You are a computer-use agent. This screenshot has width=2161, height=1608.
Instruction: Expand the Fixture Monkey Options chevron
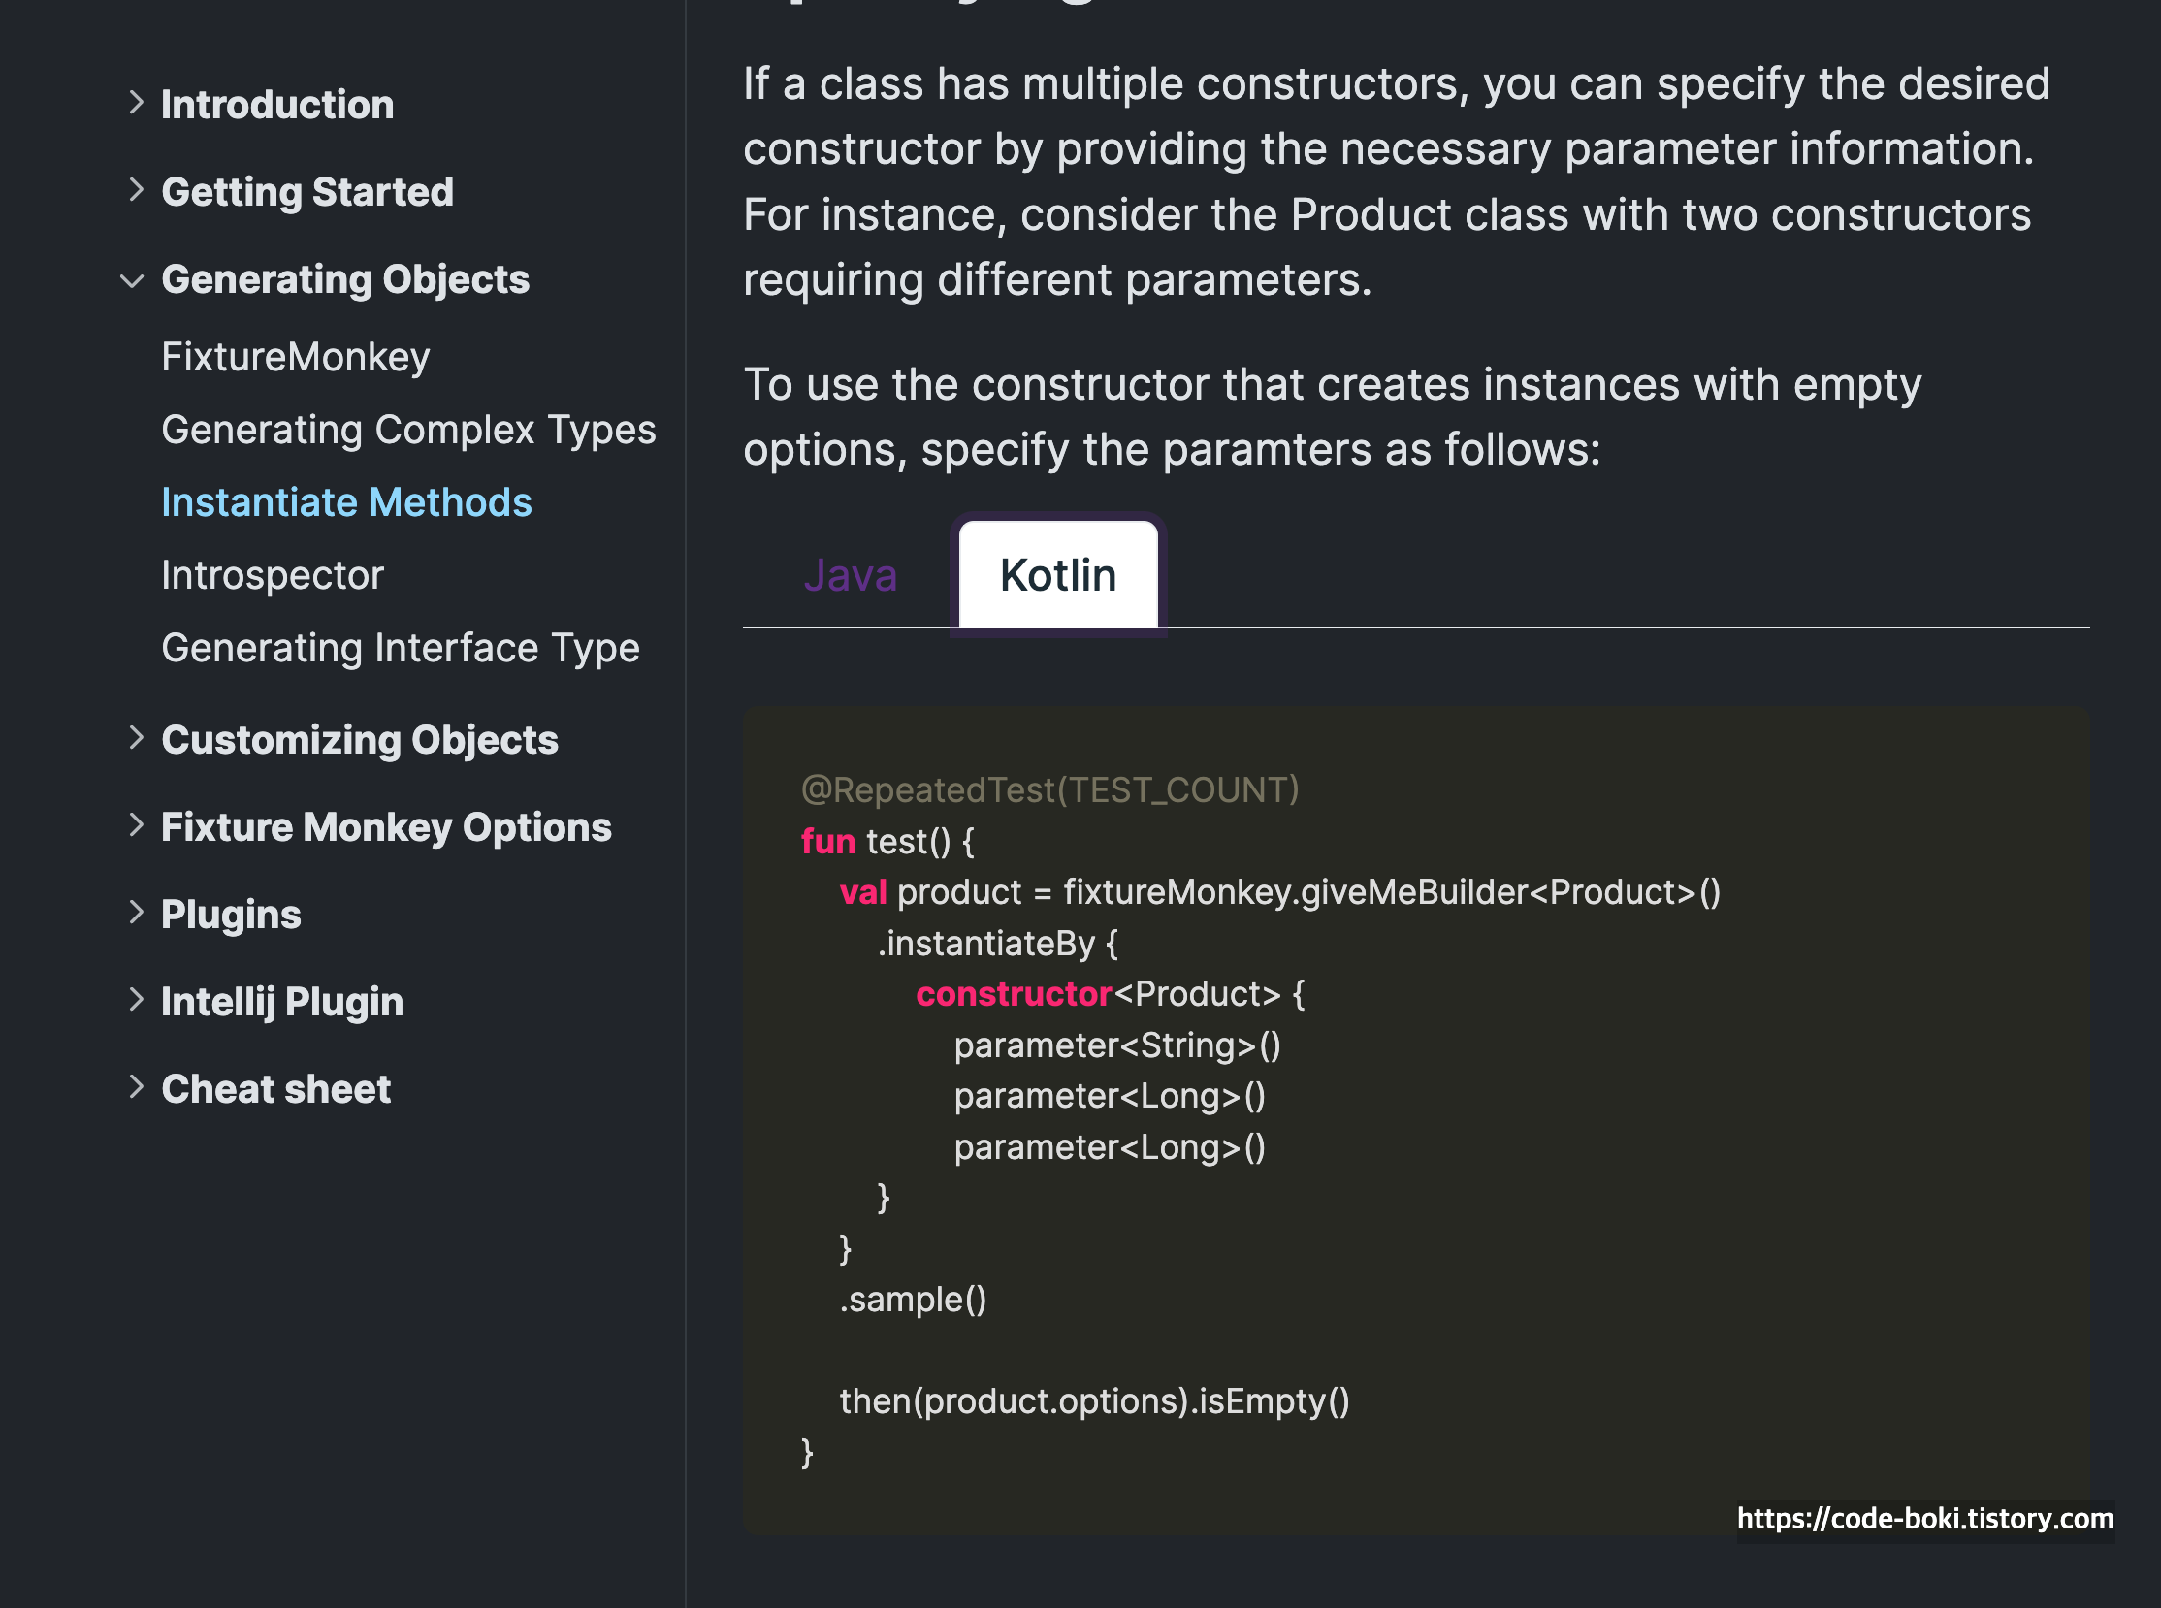[x=137, y=825]
